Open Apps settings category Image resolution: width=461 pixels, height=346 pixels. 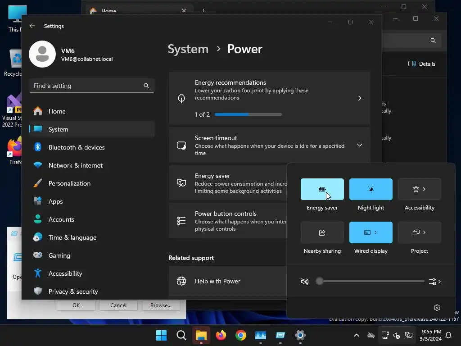pos(92,201)
